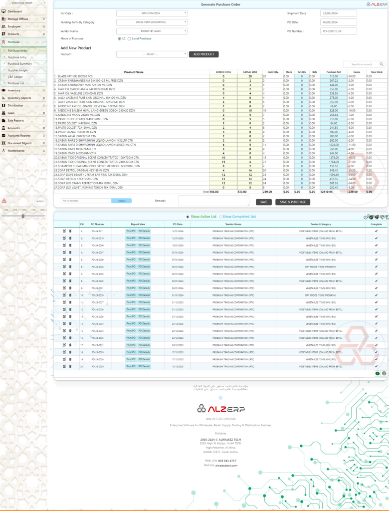Click Choose file button
Viewport: 389px width, 511px height.
click(122, 201)
